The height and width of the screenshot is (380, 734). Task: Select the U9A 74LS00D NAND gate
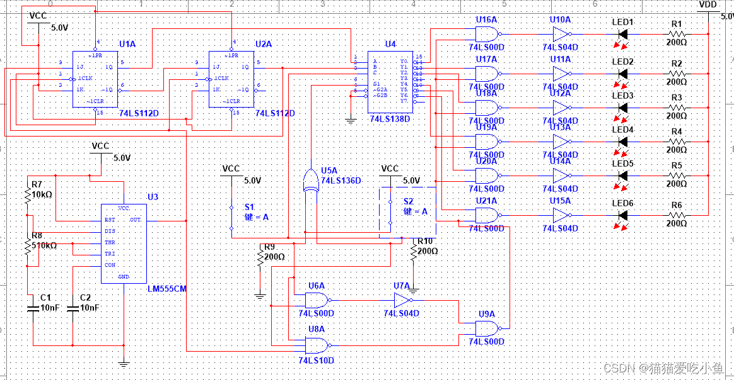[x=488, y=328]
